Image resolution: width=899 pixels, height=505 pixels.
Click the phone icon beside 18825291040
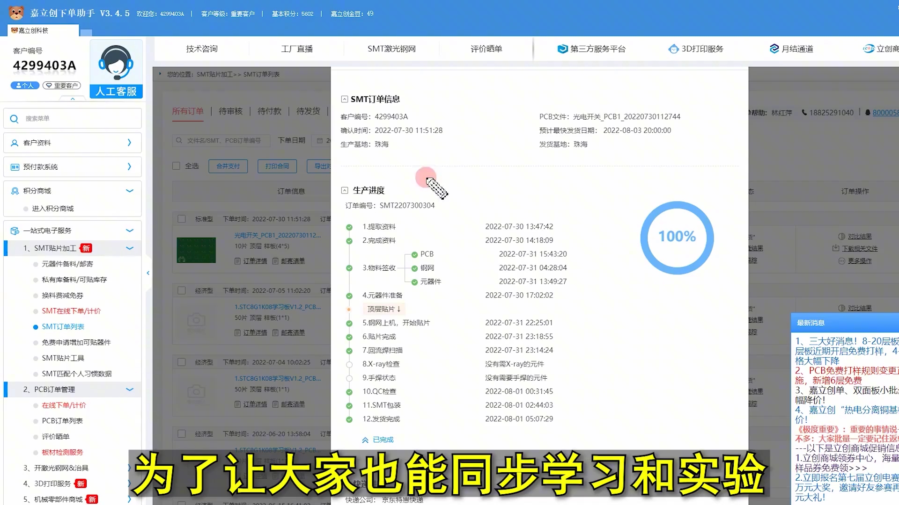pos(804,112)
